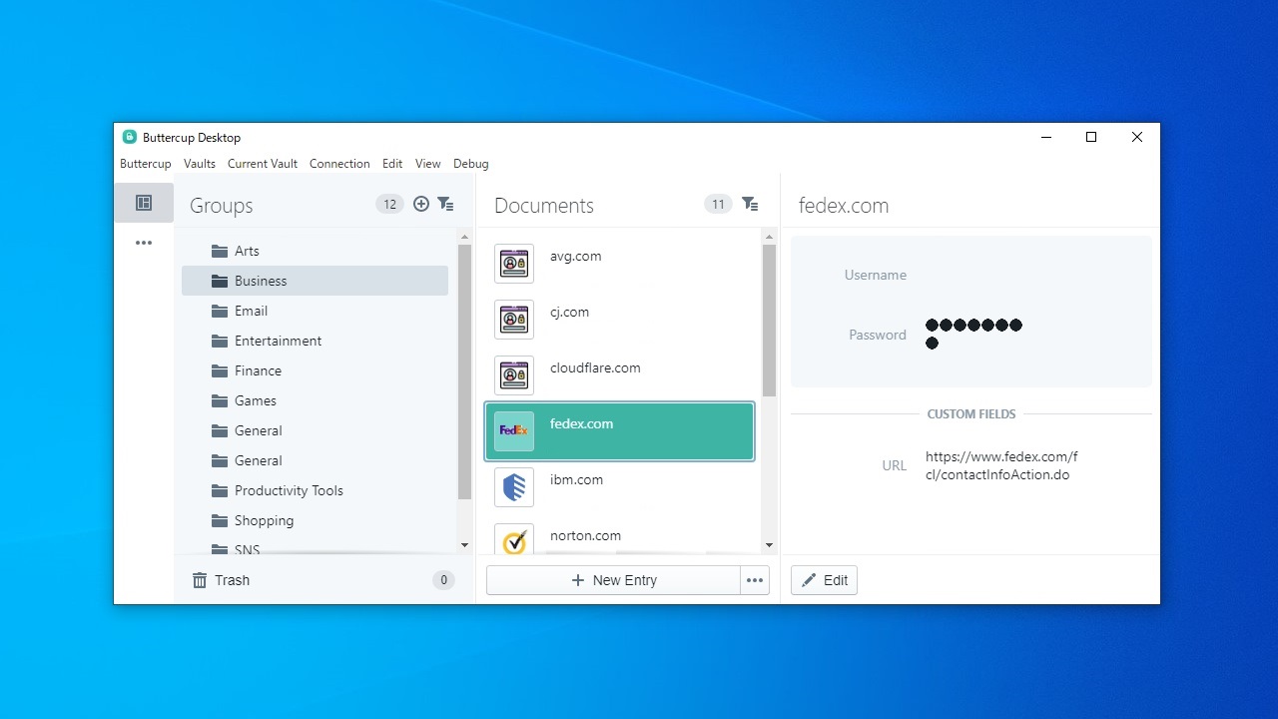This screenshot has height=719, width=1278.
Task: Click the Shopping folder icon
Action: 220,520
